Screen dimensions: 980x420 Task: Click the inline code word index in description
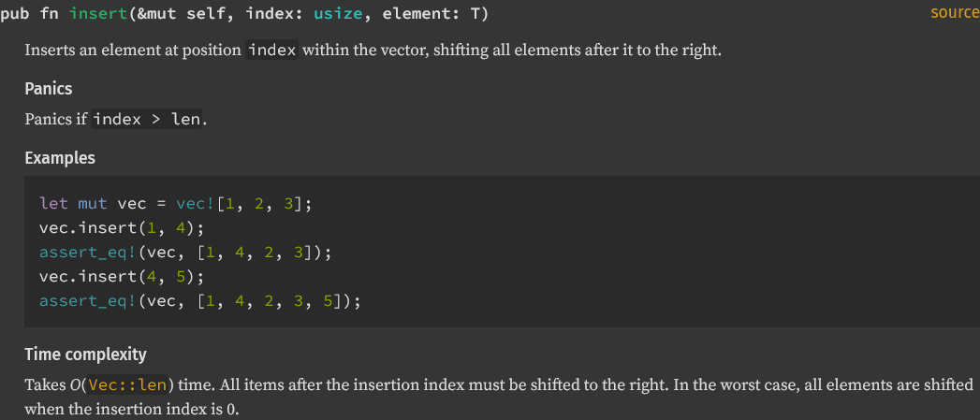[x=272, y=51]
